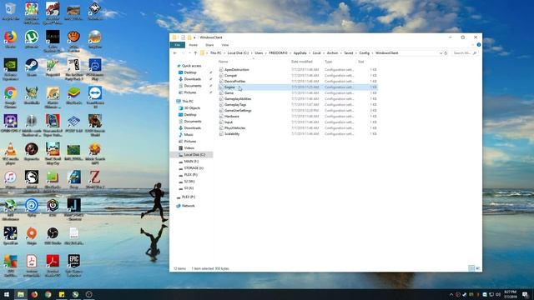Go up one folder level

[x=195, y=53]
